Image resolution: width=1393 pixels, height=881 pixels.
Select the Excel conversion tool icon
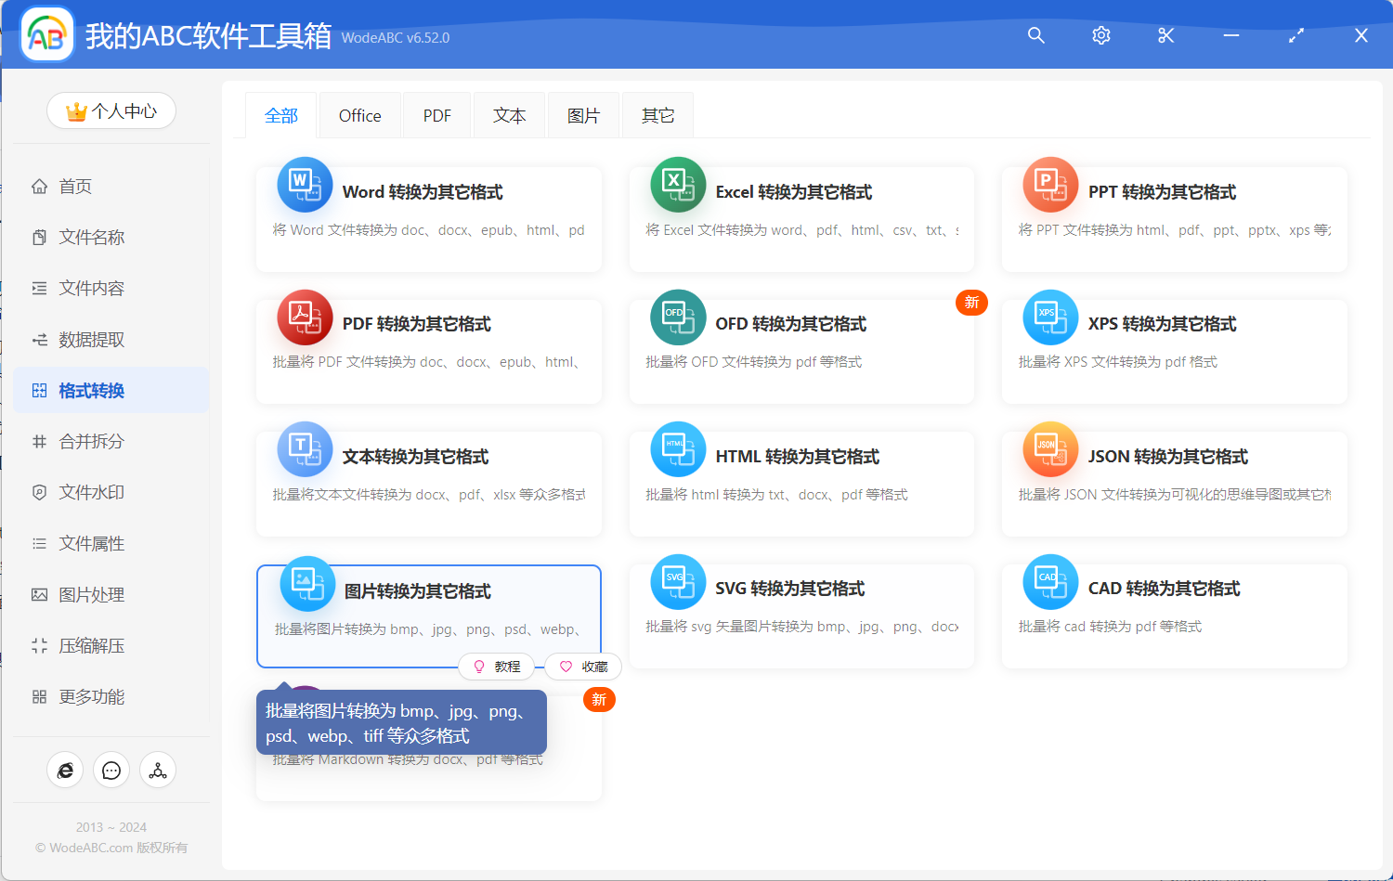tap(677, 185)
